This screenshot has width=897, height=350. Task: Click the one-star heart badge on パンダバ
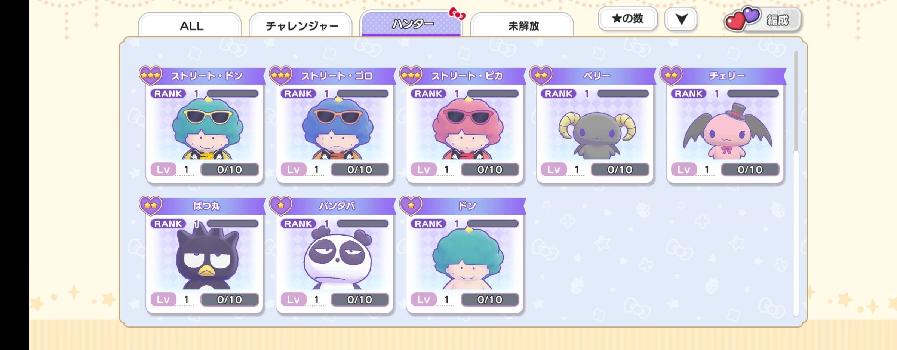pyautogui.click(x=281, y=205)
